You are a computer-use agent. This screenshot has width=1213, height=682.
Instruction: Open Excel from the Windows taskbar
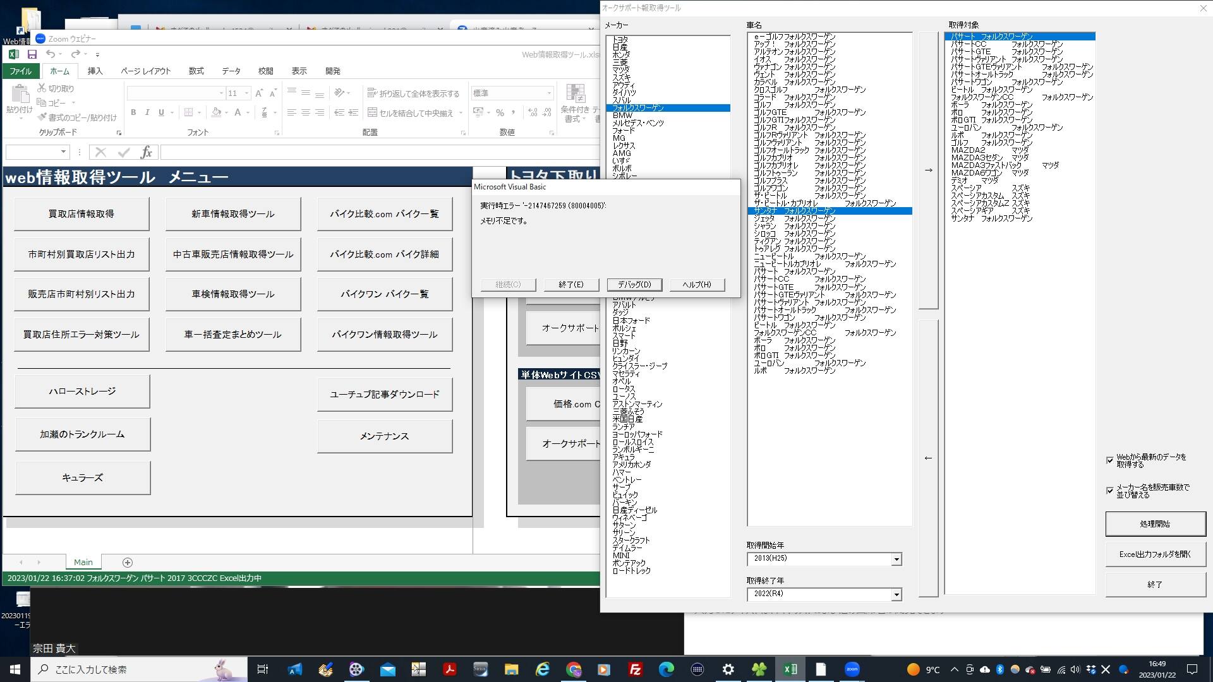click(790, 669)
